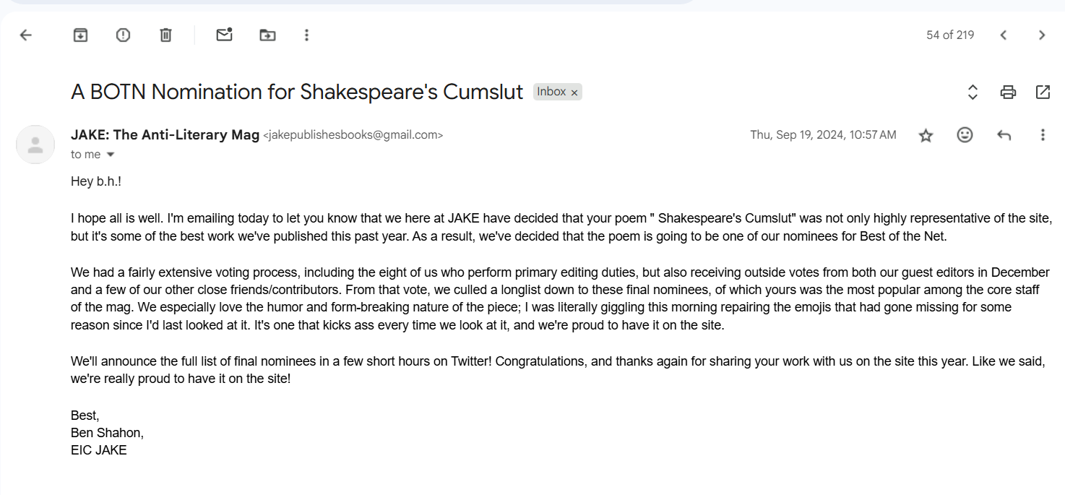Add an emoji reaction to message
This screenshot has height=495, width=1065.
965,134
